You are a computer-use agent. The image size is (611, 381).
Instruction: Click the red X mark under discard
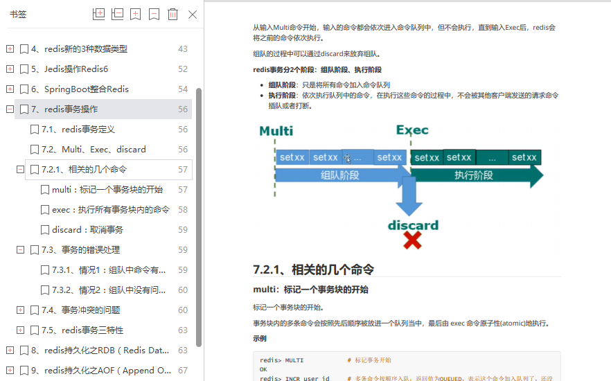(x=413, y=240)
